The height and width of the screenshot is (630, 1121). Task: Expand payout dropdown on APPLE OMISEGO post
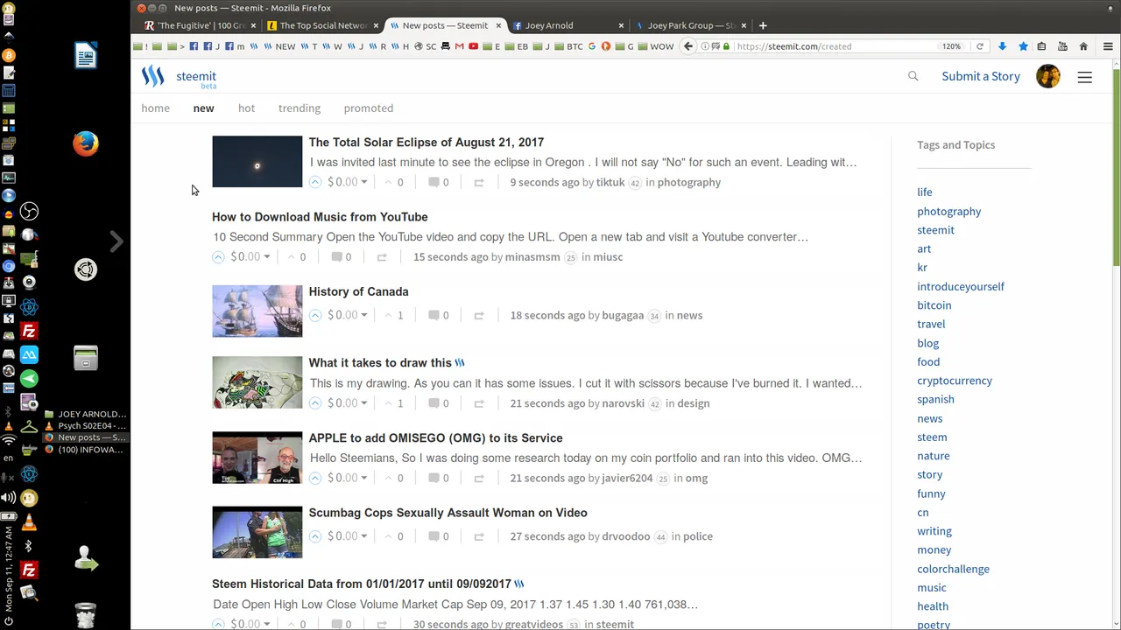364,479
